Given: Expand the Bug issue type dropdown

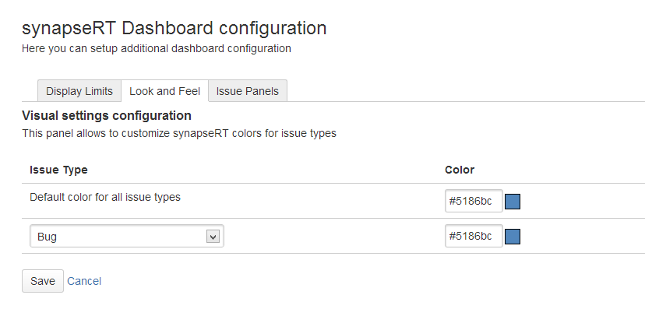Looking at the screenshot, I should click(x=126, y=237).
